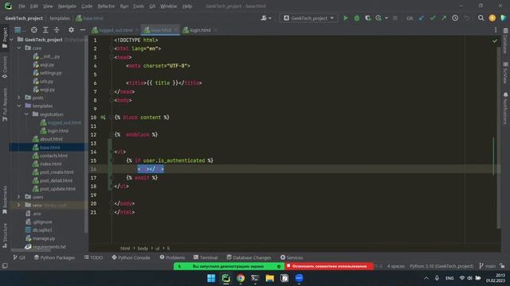Open the user account dropdown
This screenshot has height=286, width=510.
click(x=265, y=18)
